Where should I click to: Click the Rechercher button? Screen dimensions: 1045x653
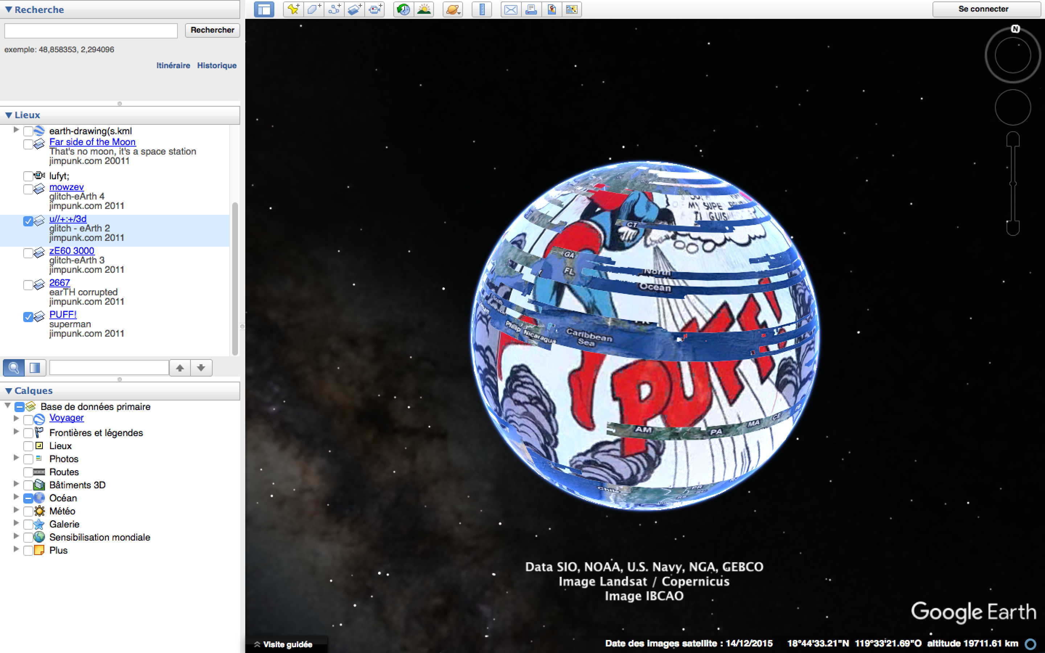[213, 30]
